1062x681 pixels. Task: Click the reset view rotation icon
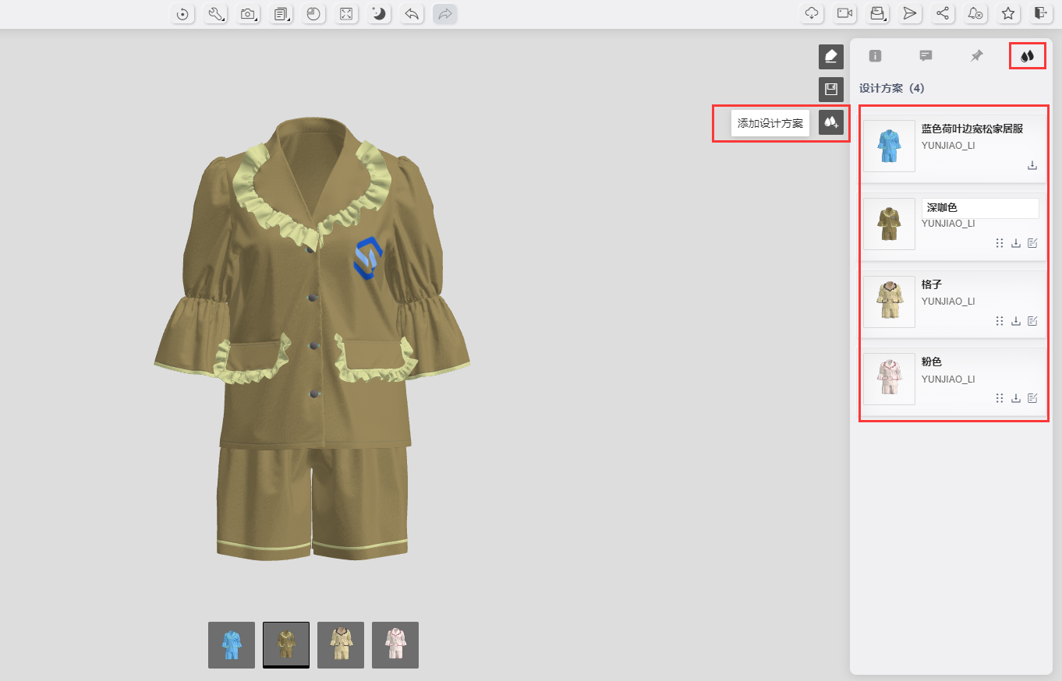182,13
